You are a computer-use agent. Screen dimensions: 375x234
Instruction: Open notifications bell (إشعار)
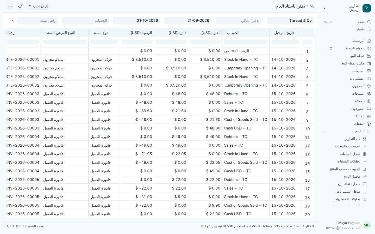coord(369,29)
